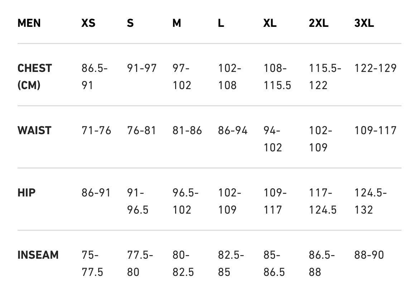Select waist value 86-94 for size L
This screenshot has width=419, height=292.
[233, 130]
